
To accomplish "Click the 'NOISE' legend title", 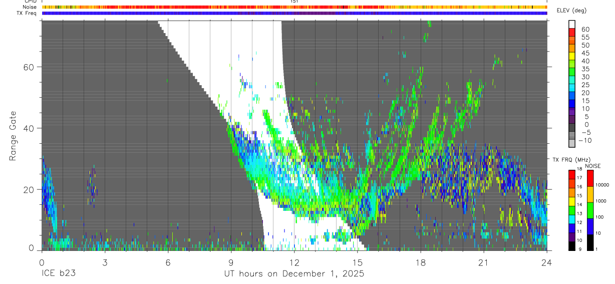I will tap(593, 166).
